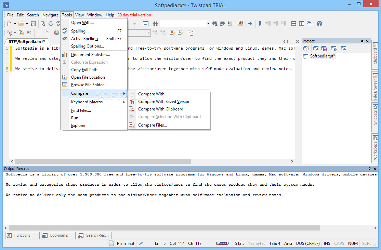This screenshot has width=381, height=250.
Task: Open the File Browser side tab
Action: coord(375,87)
